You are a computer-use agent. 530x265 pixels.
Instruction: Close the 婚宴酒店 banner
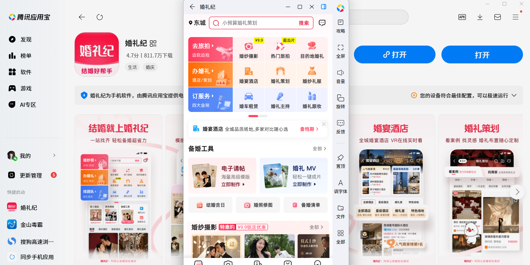coord(324,124)
